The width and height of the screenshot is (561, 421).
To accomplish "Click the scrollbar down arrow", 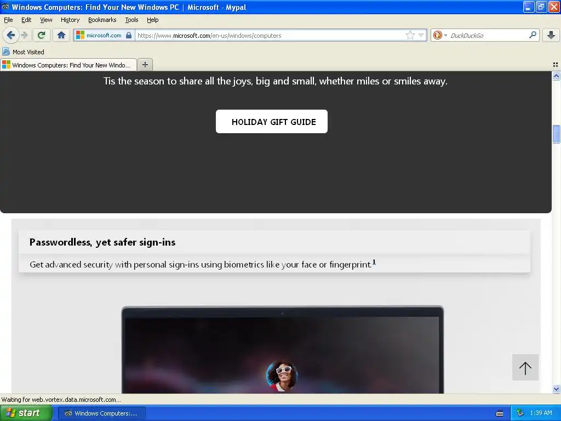I will point(556,389).
